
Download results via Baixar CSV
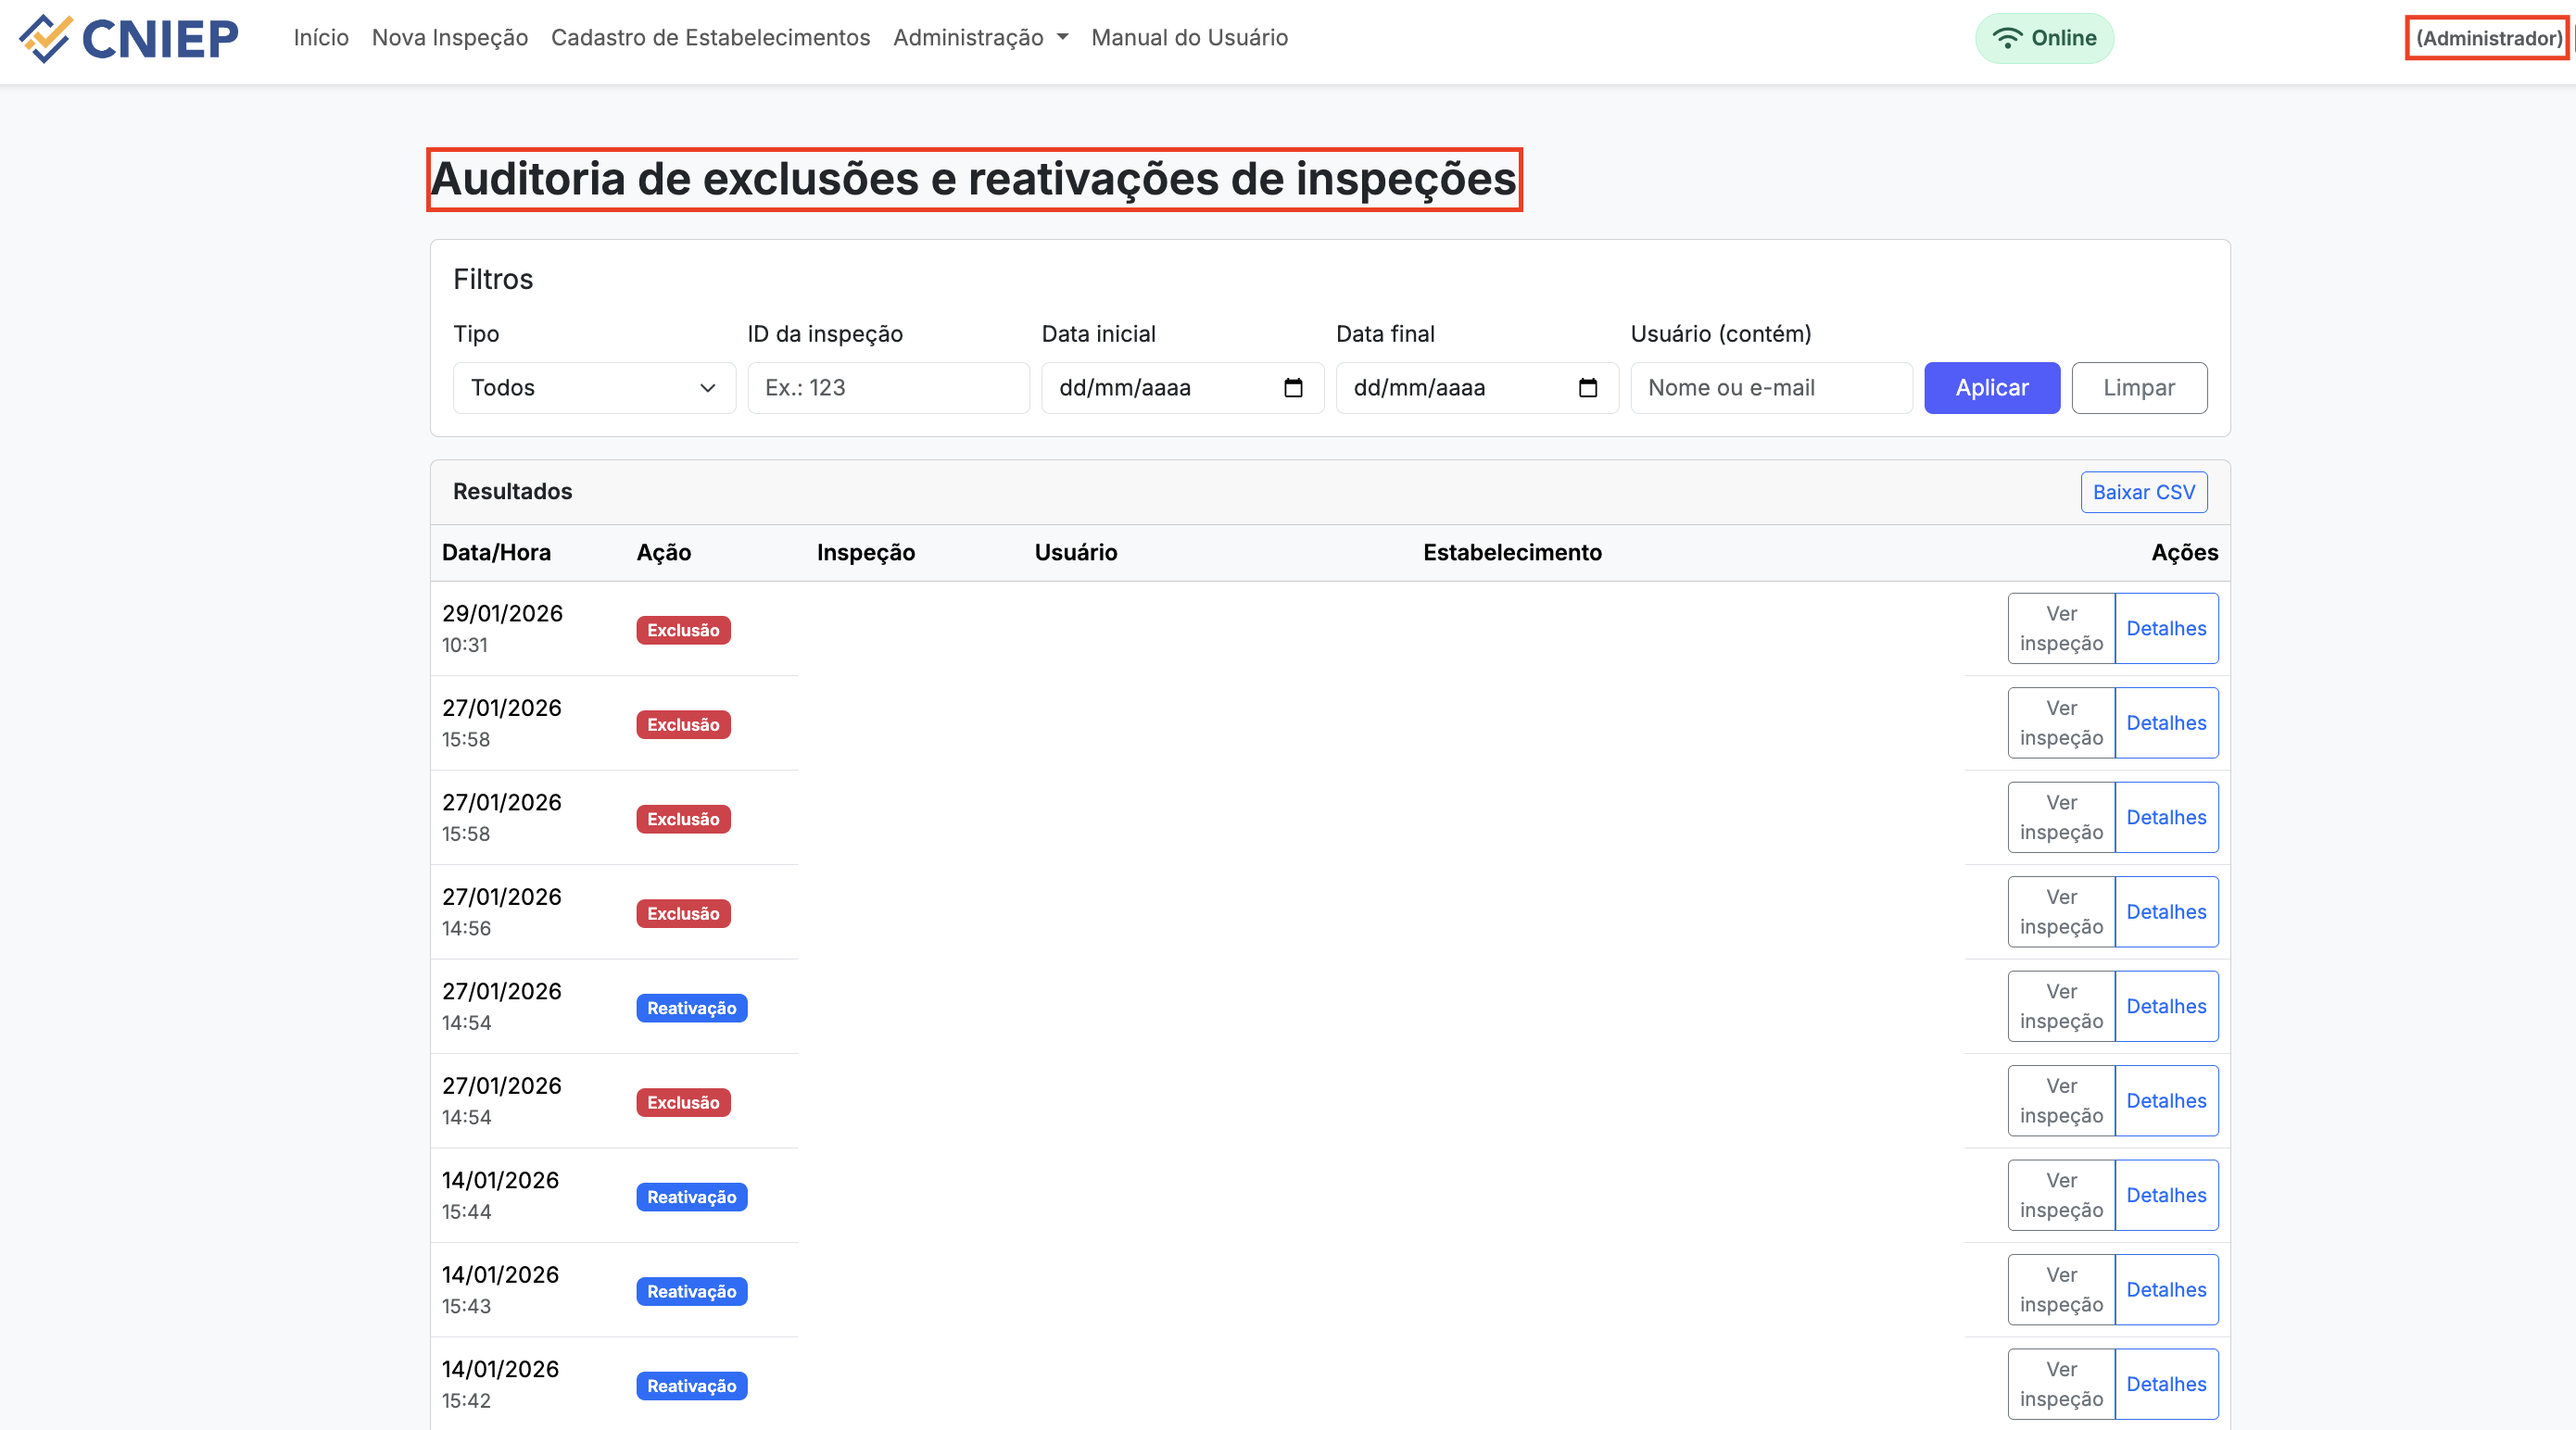click(x=2143, y=492)
